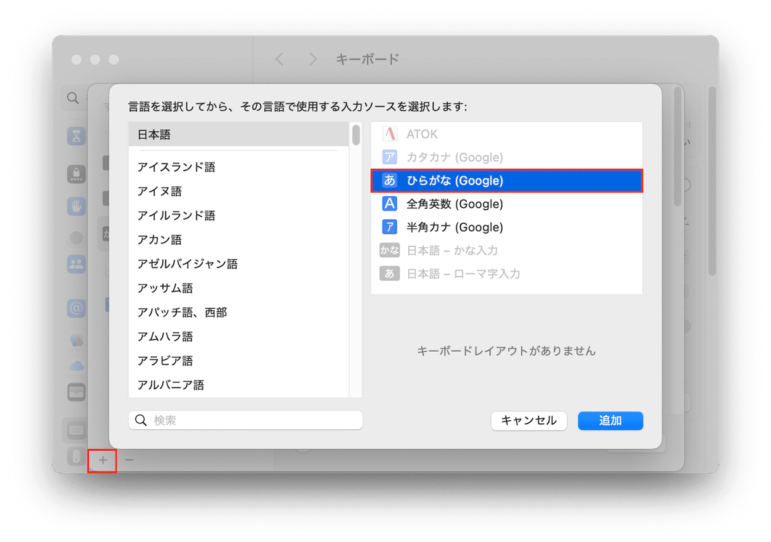This screenshot has width=771, height=542.
Task: Open Screen Time via the hourglass sidebar icon
Action: [x=76, y=135]
